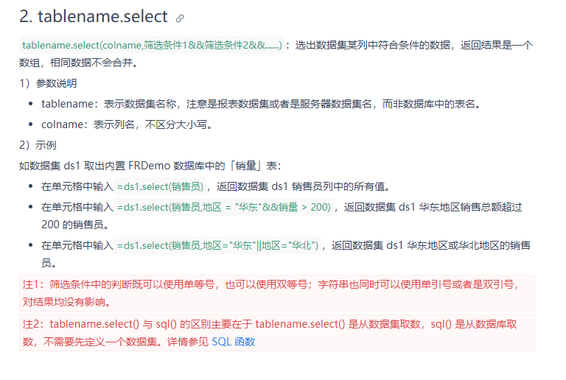The image size is (566, 380).
Task: Click the red 注2 note box
Action: [277, 333]
